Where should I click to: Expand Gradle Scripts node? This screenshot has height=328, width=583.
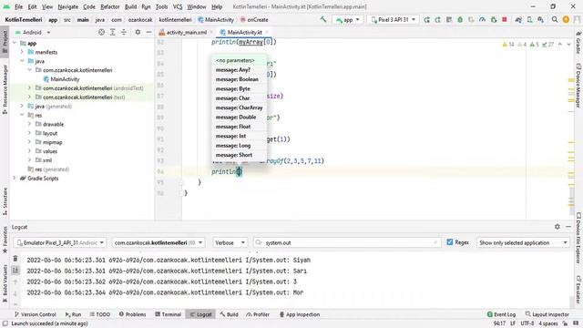15,179
